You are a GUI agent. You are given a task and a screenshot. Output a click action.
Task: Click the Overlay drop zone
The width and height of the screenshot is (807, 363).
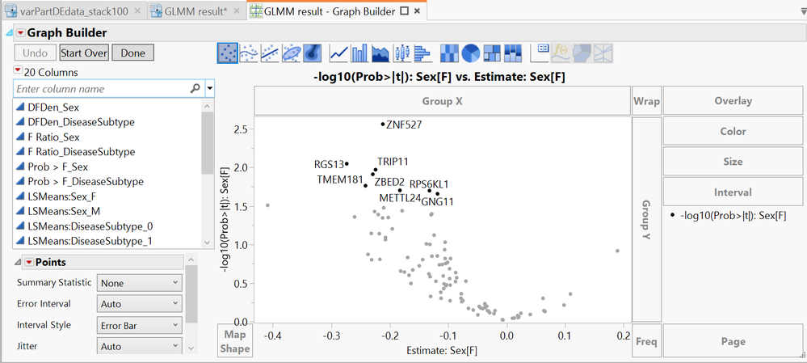click(733, 101)
